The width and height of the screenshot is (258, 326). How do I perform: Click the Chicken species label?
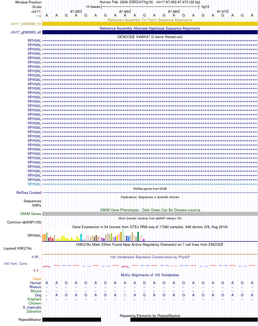tap(35, 303)
